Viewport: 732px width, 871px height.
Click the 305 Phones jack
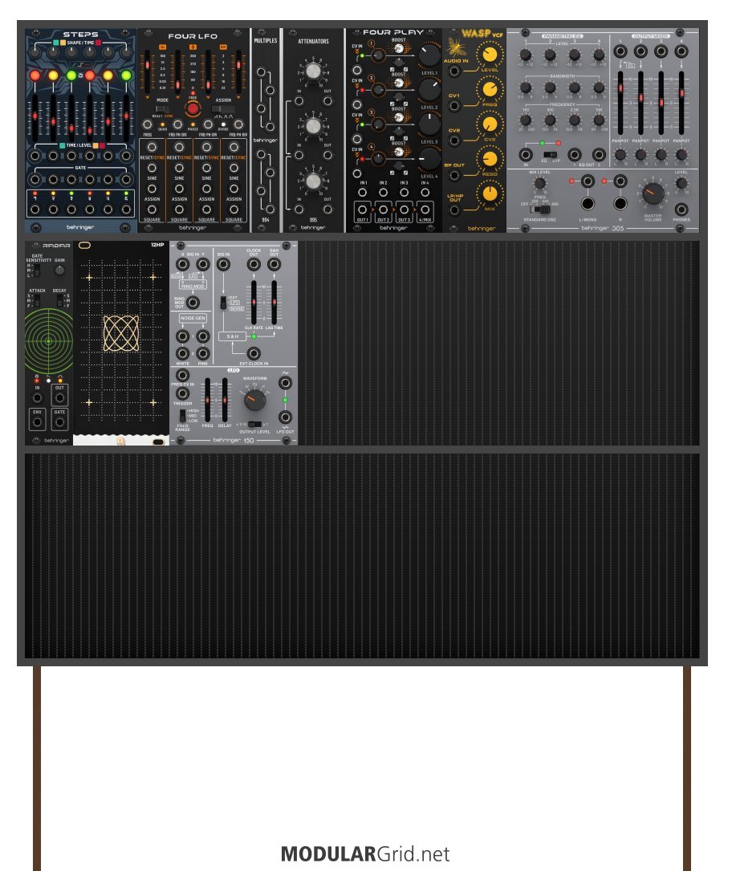[681, 210]
